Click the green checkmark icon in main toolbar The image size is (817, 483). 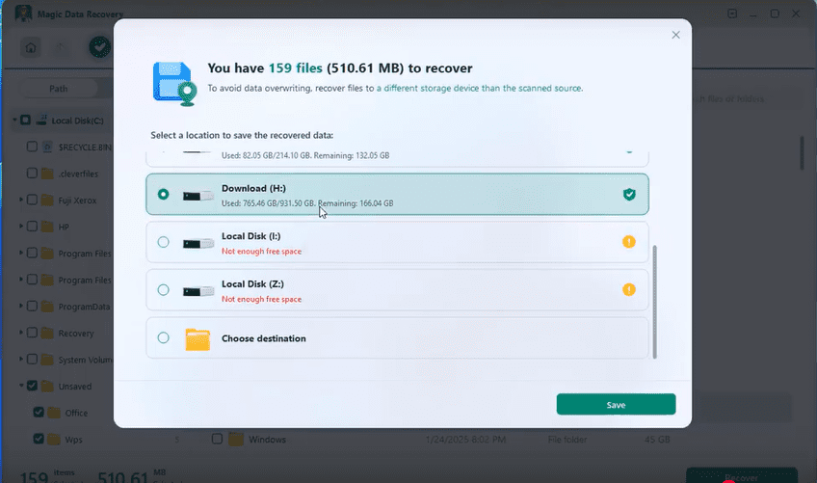(x=99, y=47)
